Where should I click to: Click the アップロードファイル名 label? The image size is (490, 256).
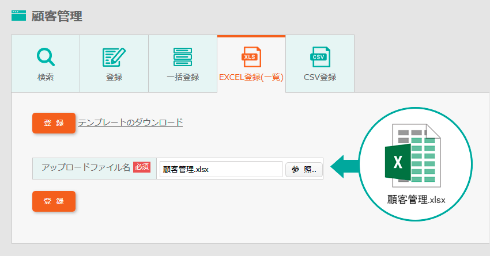(86, 167)
